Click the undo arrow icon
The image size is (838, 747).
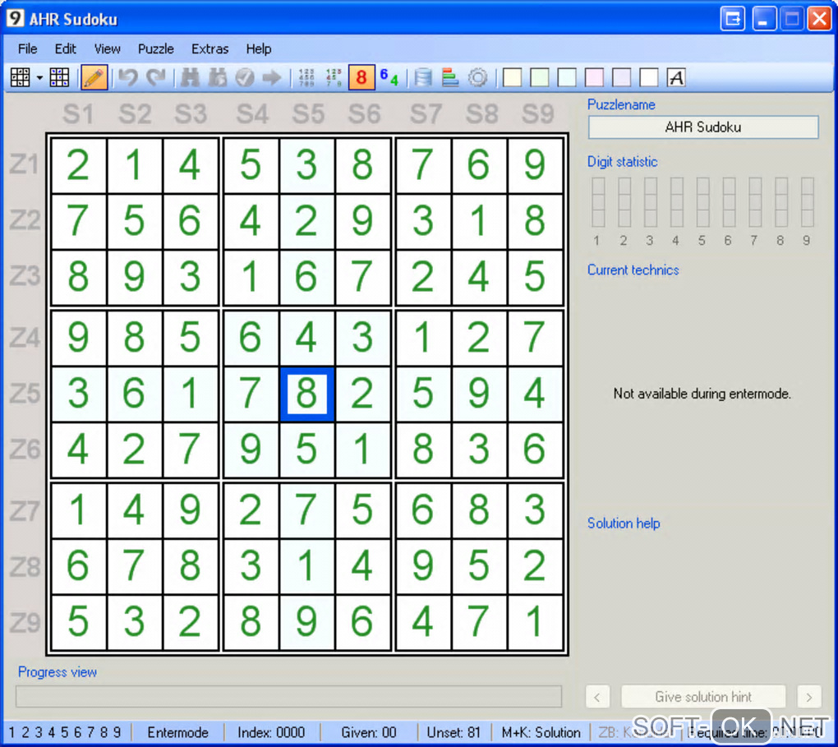pyautogui.click(x=128, y=77)
